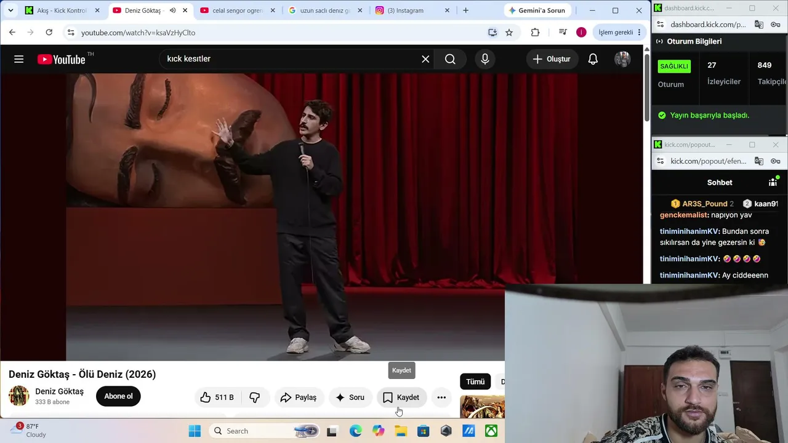Viewport: 788px width, 443px height.
Task: Open the Chrome profile avatar
Action: tap(581, 33)
